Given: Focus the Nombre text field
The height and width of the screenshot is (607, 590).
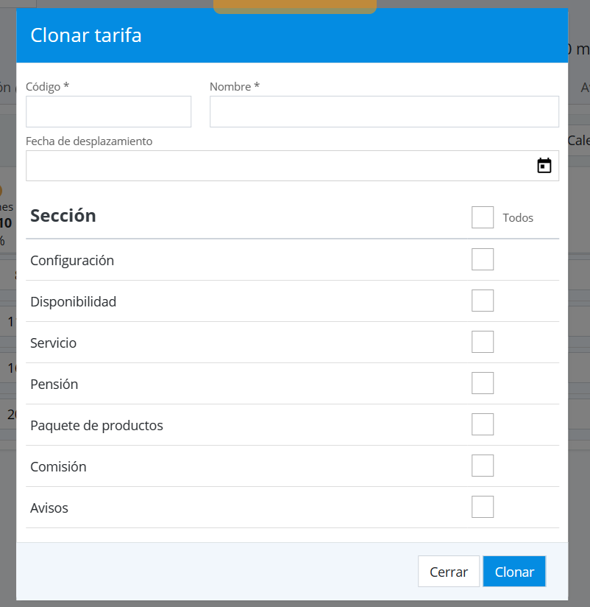Looking at the screenshot, I should [x=384, y=112].
